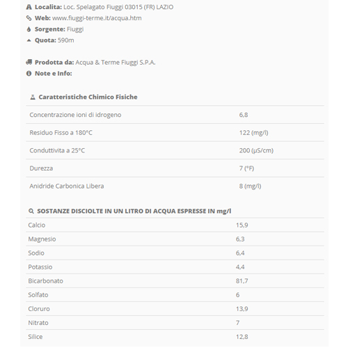Click the Anidride Carbonica Libera row
Image resolution: width=348 pixels, height=348 pixels.
[175, 186]
